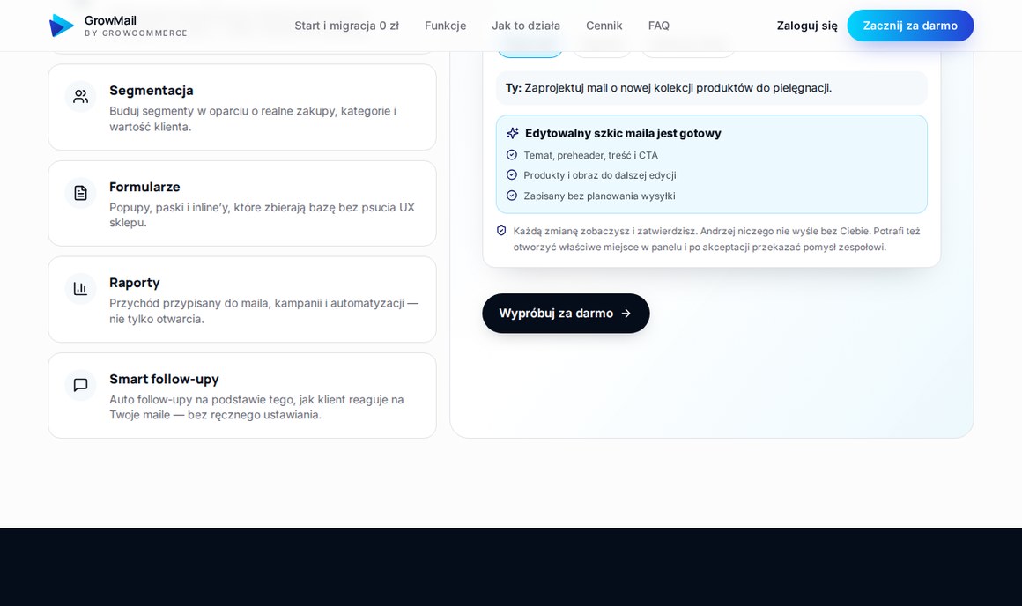
Task: Click the GrowMail logo icon
Action: (x=62, y=26)
